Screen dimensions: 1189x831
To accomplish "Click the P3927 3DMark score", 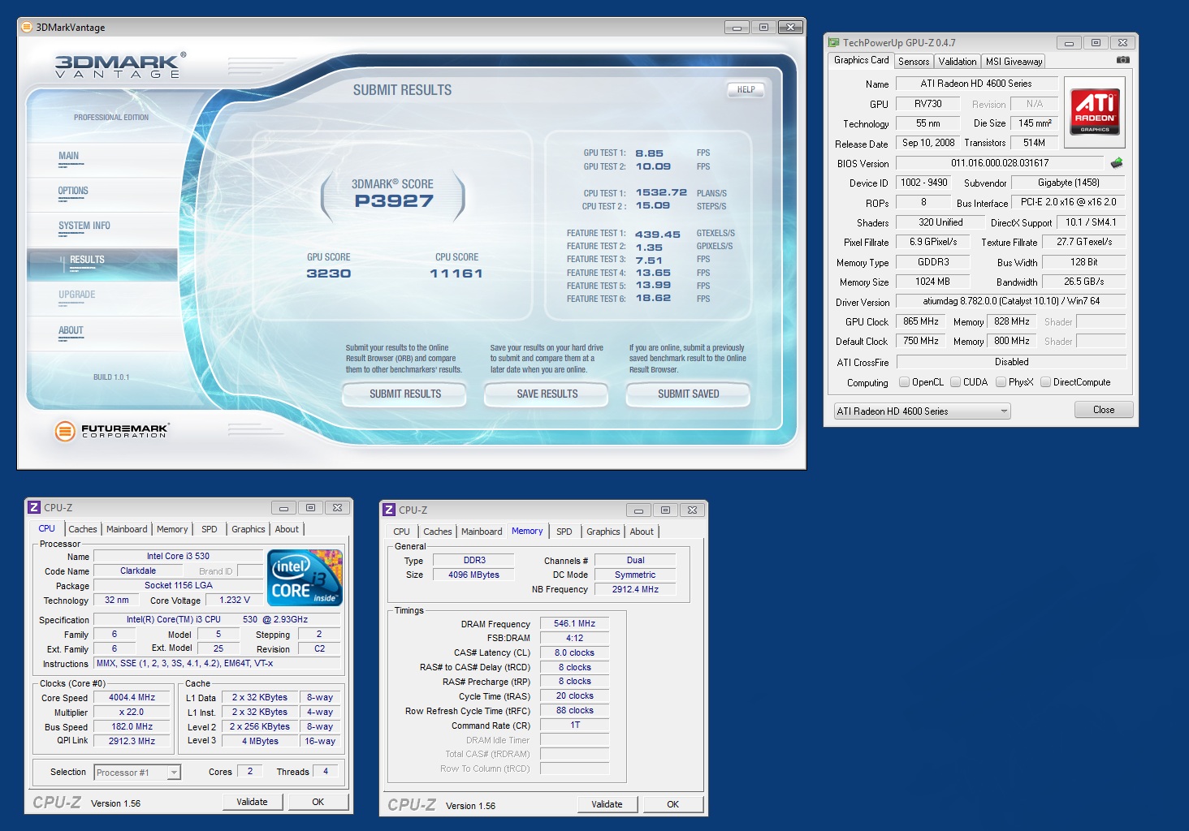I will point(394,201).
